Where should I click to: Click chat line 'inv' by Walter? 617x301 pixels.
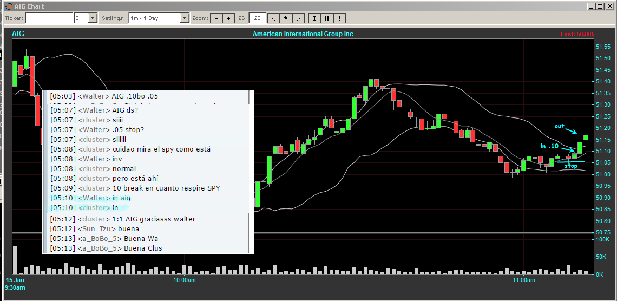[87, 159]
